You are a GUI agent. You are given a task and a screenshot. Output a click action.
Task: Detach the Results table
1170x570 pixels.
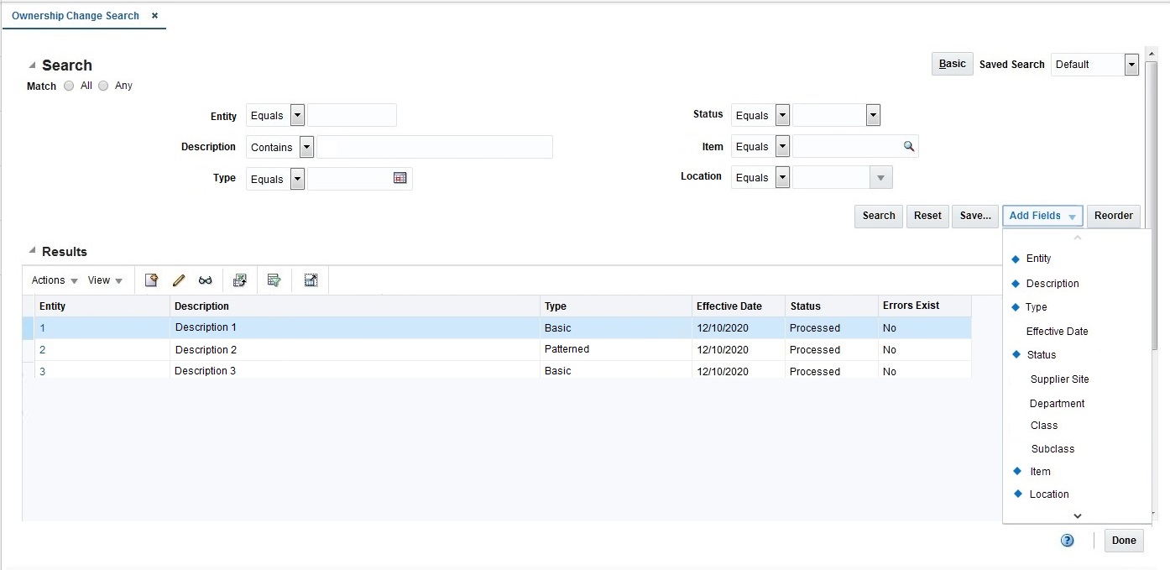pos(311,280)
